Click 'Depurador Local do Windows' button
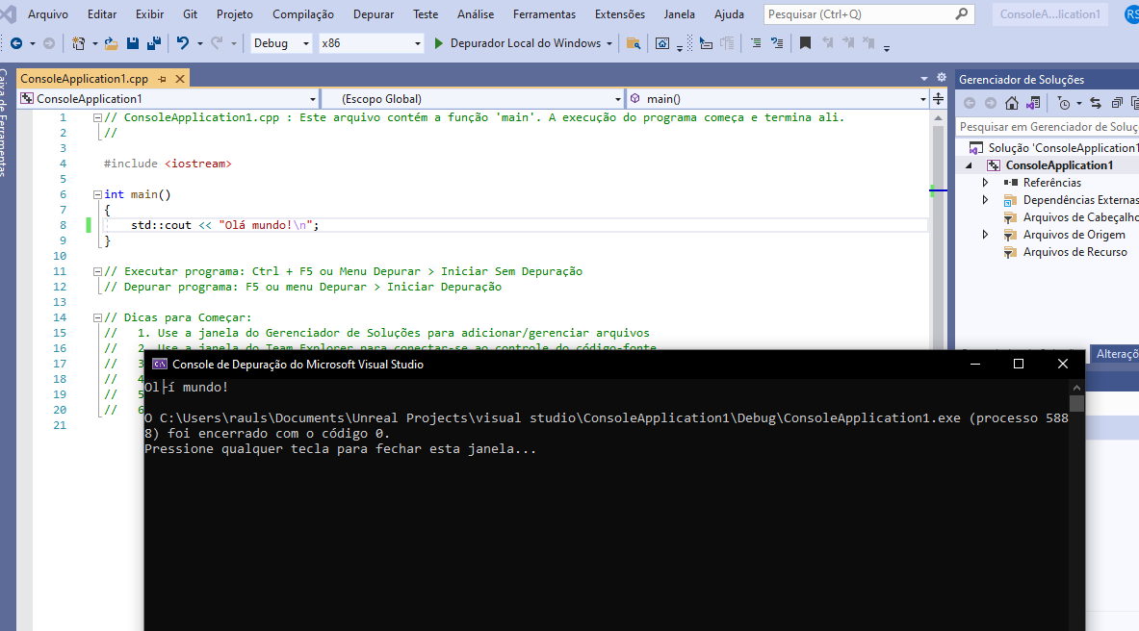Viewport: 1139px width, 631px height. [517, 43]
